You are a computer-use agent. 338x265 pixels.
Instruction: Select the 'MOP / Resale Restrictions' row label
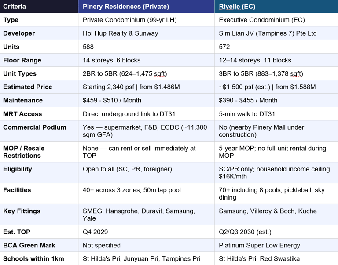39,152
